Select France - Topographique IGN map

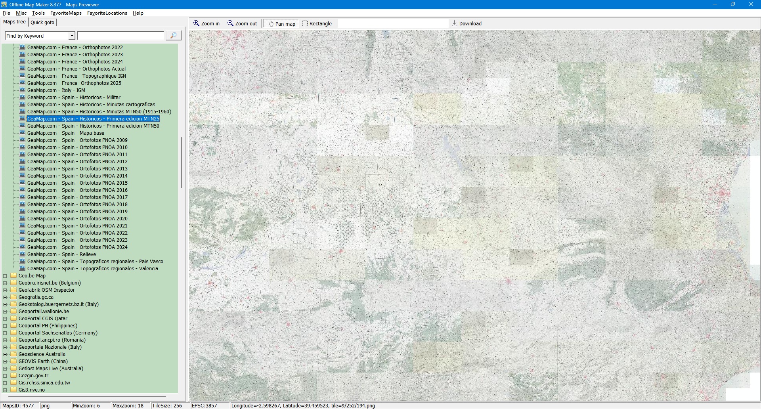pyautogui.click(x=76, y=76)
